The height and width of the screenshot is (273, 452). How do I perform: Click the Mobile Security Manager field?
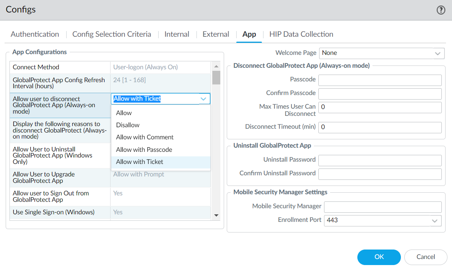[382, 207]
